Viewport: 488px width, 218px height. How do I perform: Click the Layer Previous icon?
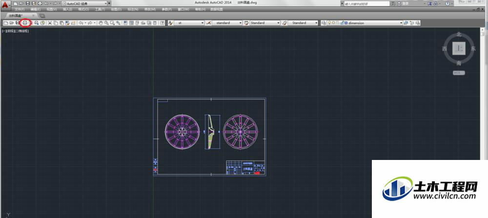[x=412, y=23]
